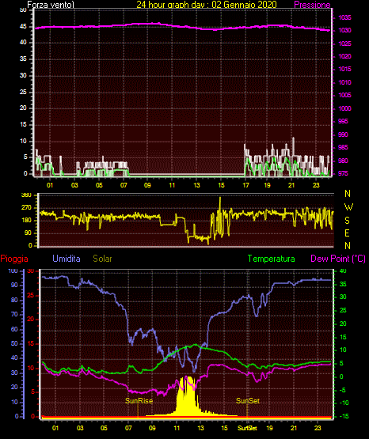
Task: Click the 270 degree wind direction tick
Action: pyautogui.click(x=27, y=208)
